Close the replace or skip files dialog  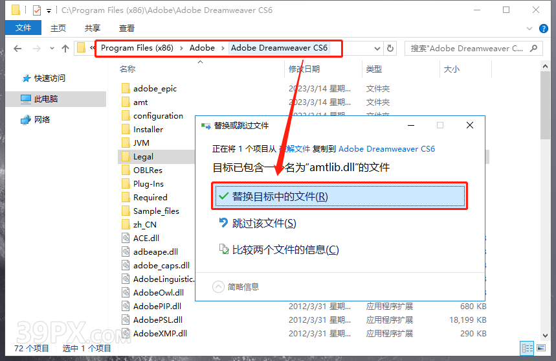pos(470,125)
